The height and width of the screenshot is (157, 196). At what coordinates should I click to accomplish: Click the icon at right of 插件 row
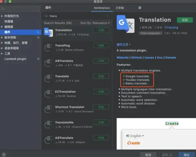tap(38, 32)
